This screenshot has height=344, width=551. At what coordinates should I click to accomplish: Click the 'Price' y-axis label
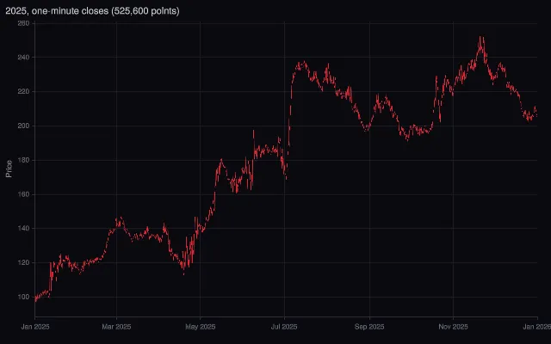coord(9,169)
